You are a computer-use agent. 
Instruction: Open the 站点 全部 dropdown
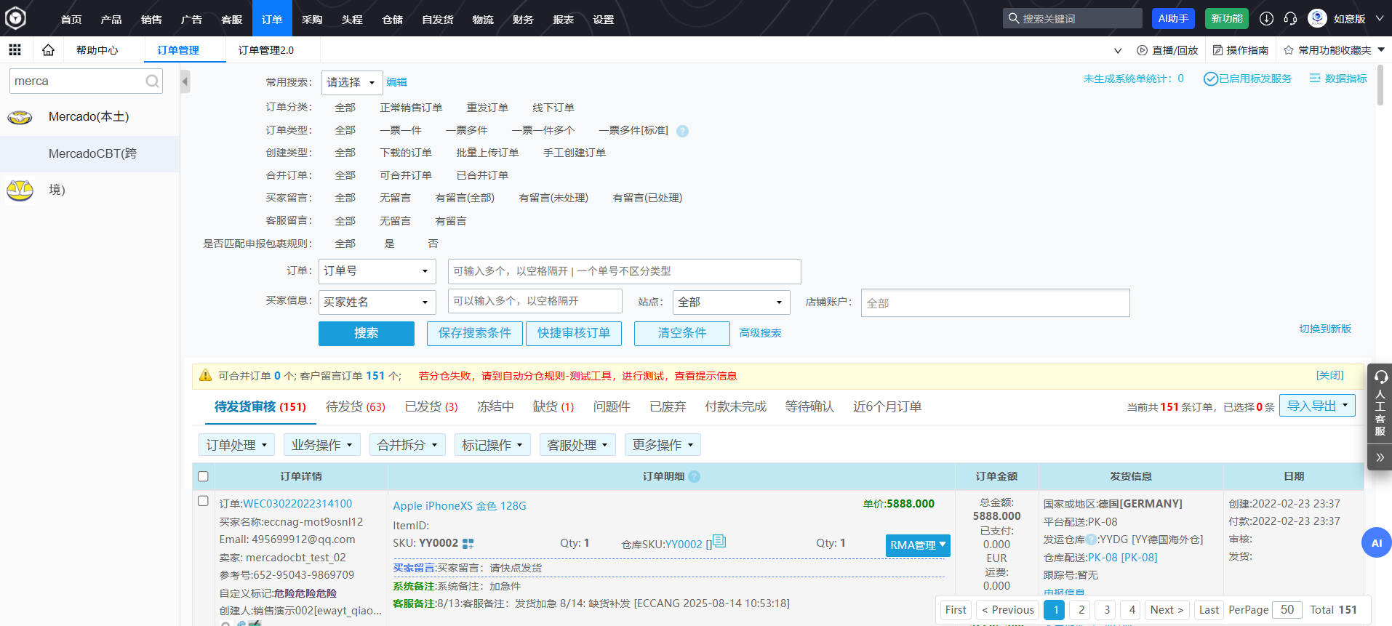coord(731,302)
